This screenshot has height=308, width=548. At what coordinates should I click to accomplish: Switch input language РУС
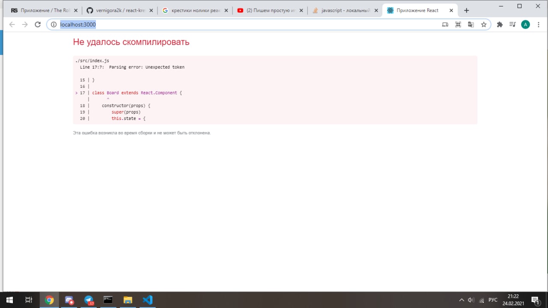click(493, 300)
